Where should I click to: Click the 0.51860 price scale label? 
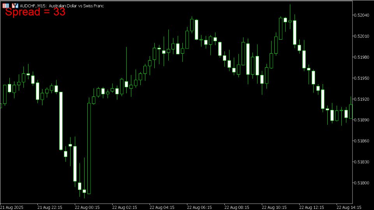(362, 141)
